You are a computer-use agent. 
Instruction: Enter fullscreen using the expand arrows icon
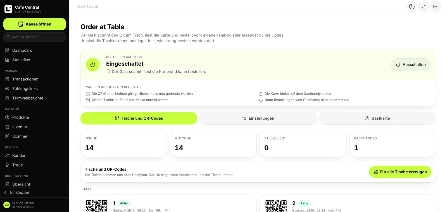pos(424,6)
